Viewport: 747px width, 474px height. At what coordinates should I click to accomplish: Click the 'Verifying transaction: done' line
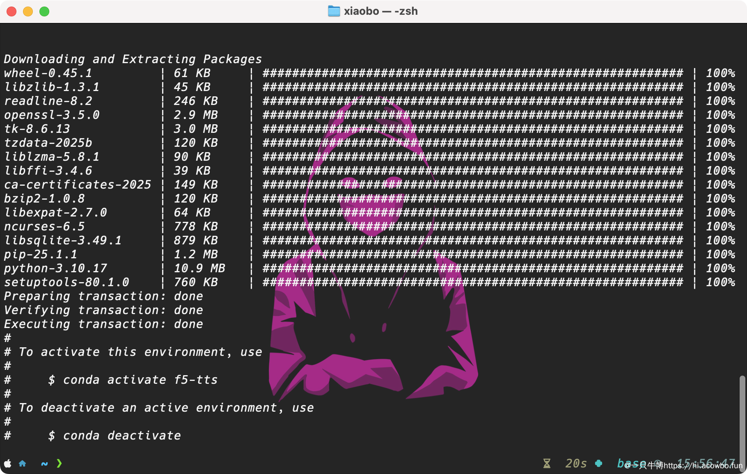coord(103,310)
